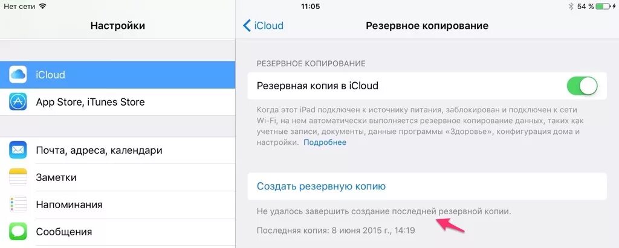Tap the 'Не удалось завершить' error message
This screenshot has width=619, height=248.
(384, 212)
